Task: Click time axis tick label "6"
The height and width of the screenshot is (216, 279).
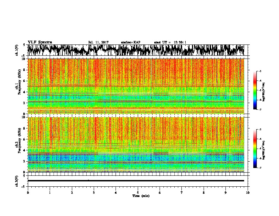Action: click(x=160, y=193)
